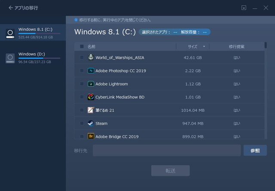Click はい in Steam row
Screen dimensions: 275x191
[237, 123]
